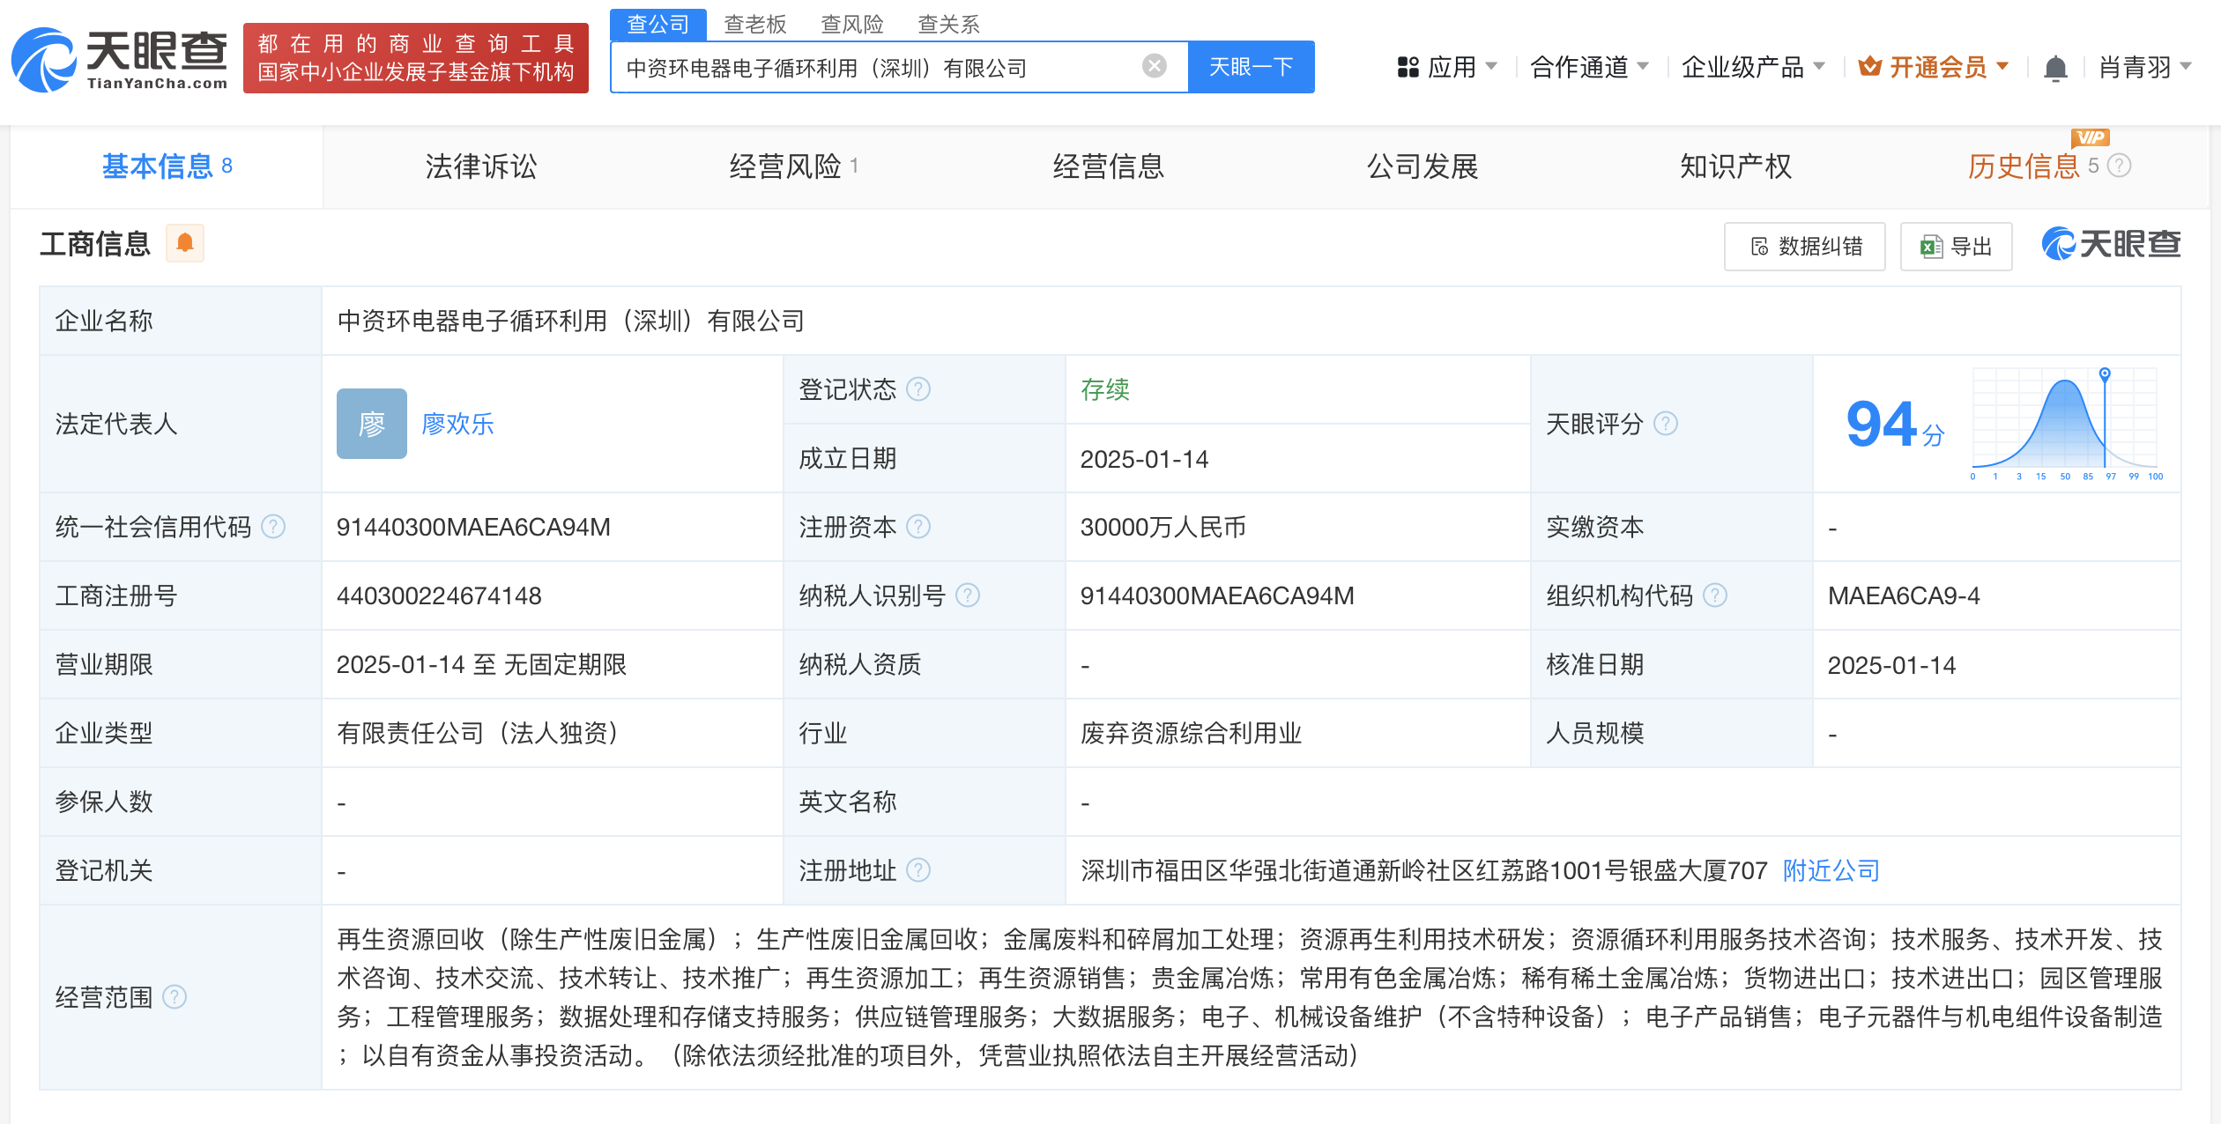
Task: Expand the 应用 dropdown menu
Action: point(1447,67)
